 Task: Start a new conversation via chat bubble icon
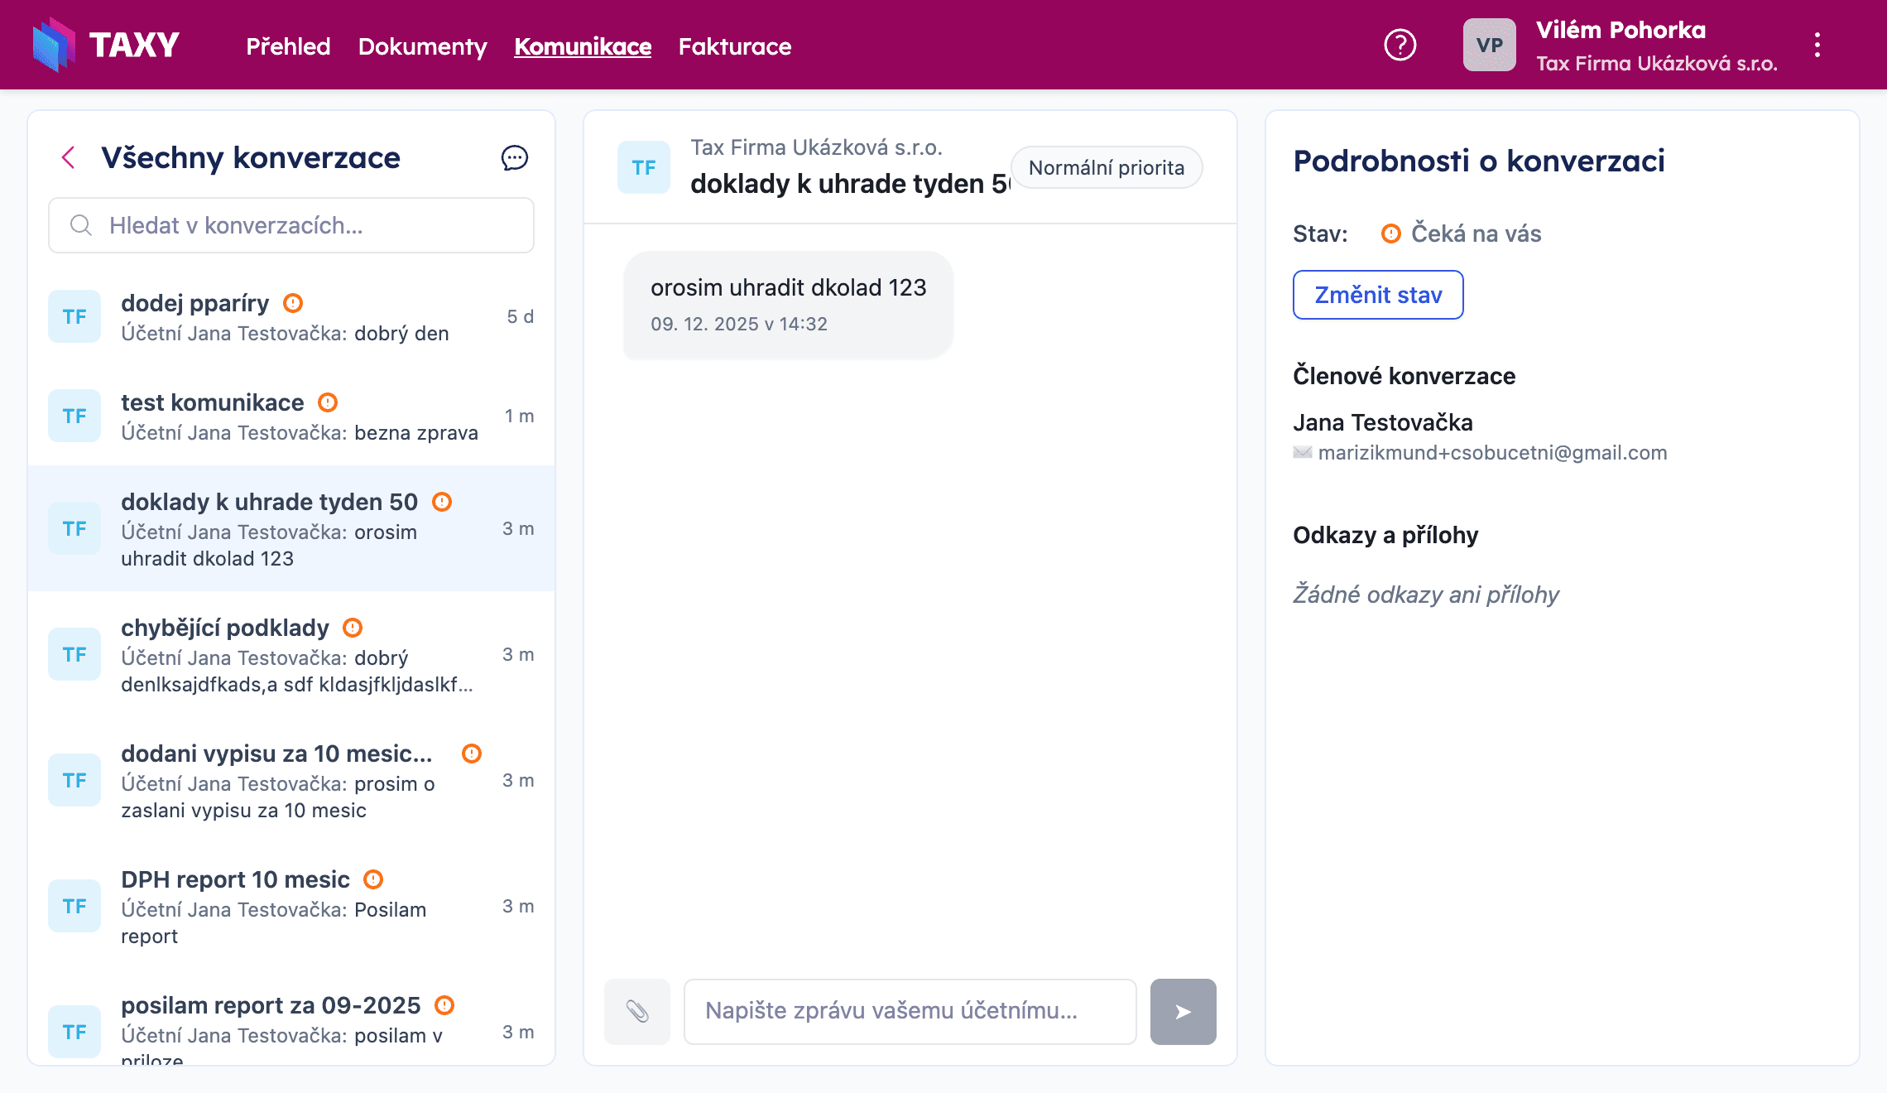(514, 157)
